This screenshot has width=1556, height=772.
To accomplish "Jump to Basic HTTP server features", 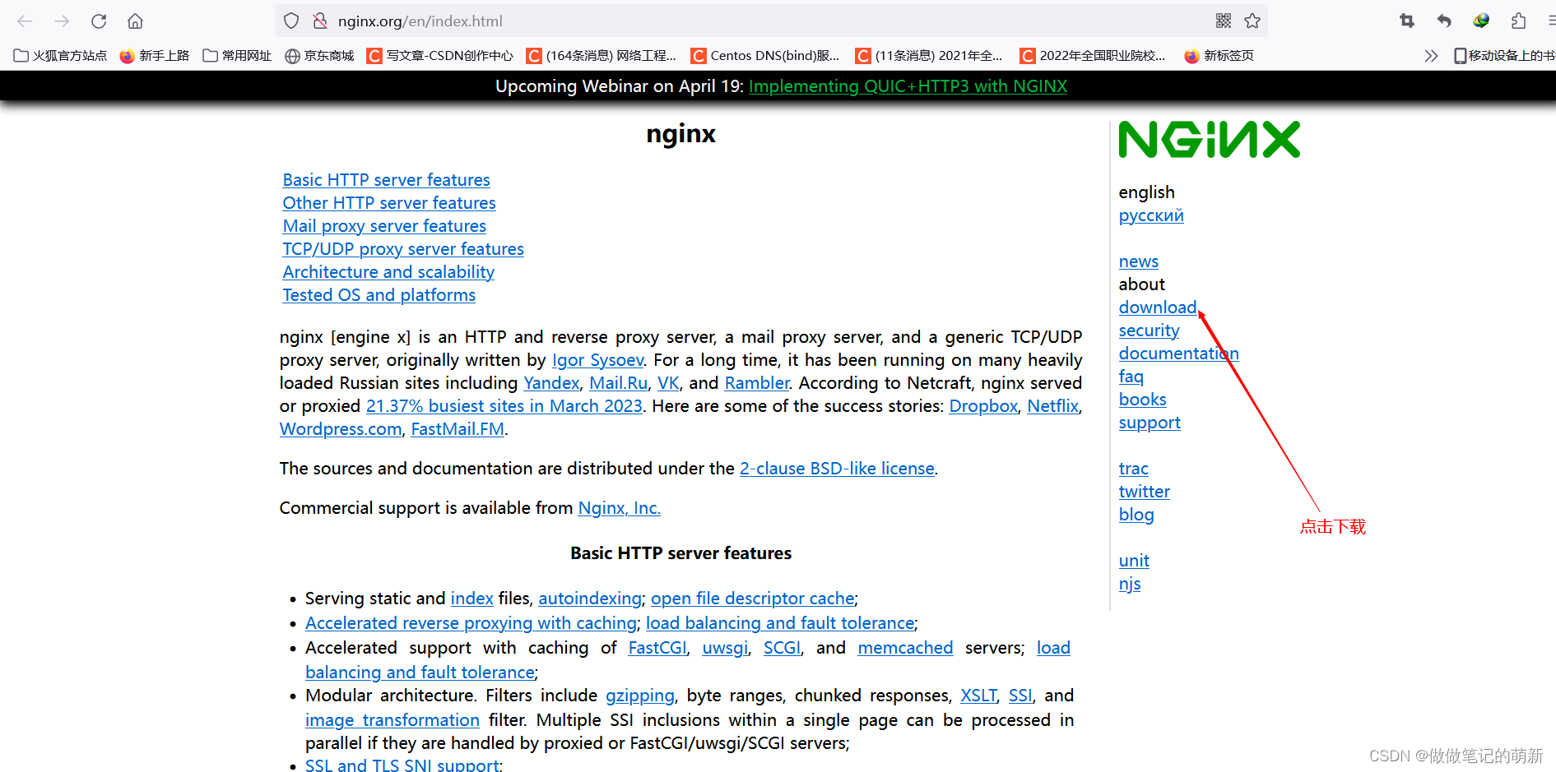I will [386, 180].
